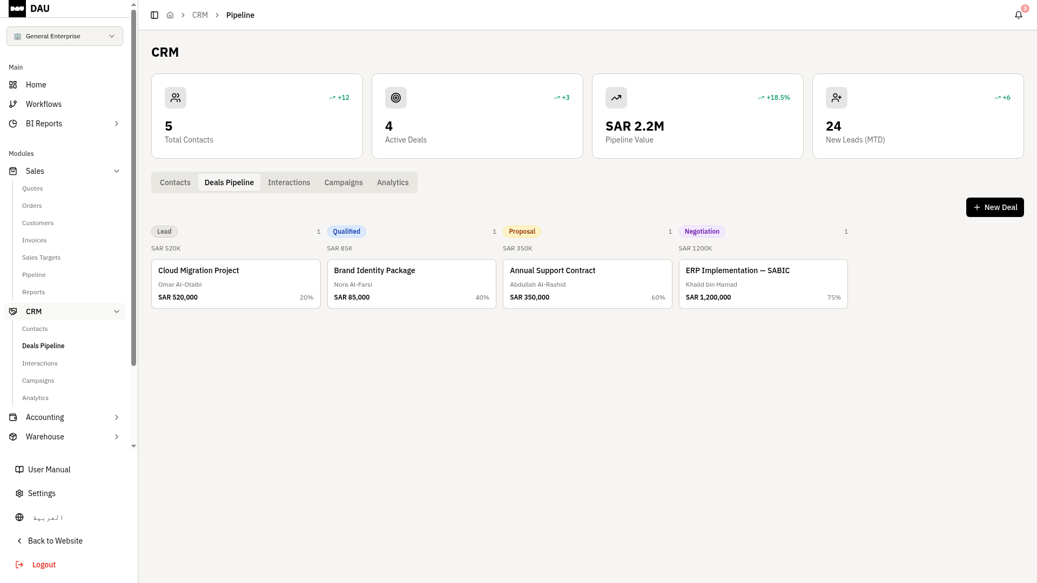Click the home breadcrumb icon

coord(170,15)
